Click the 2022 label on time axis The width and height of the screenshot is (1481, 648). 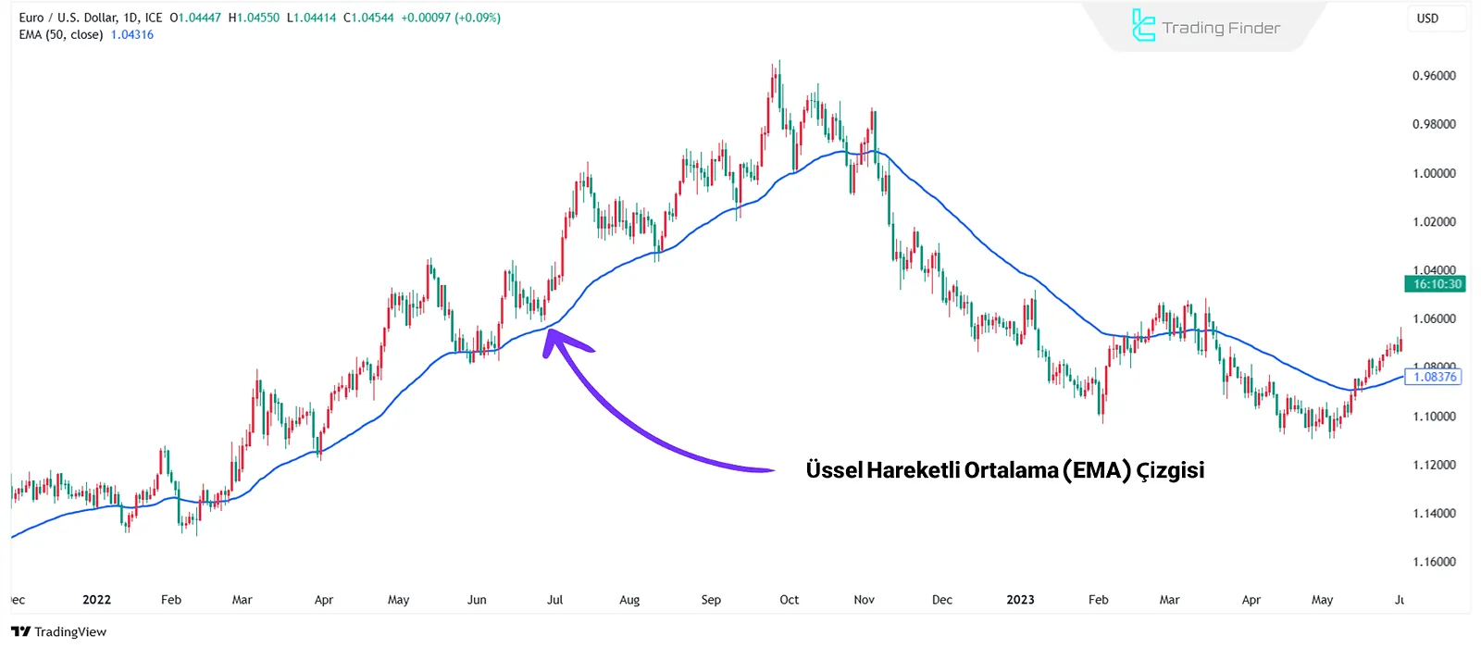(x=96, y=600)
